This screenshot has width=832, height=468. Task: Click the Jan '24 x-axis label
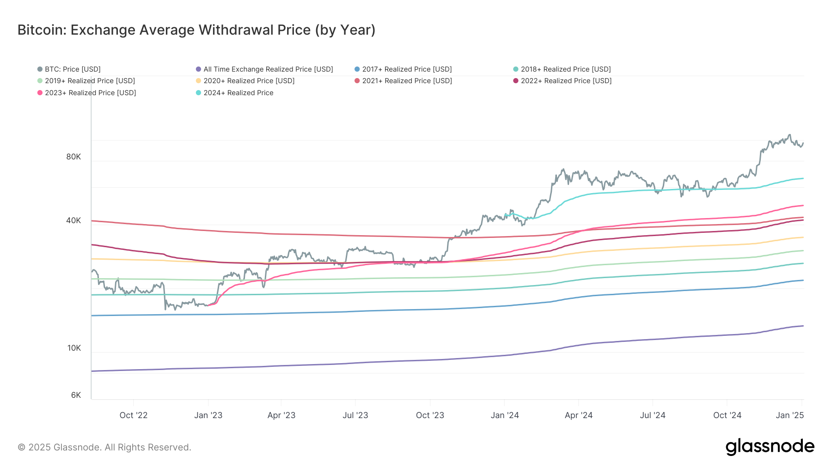pyautogui.click(x=505, y=415)
